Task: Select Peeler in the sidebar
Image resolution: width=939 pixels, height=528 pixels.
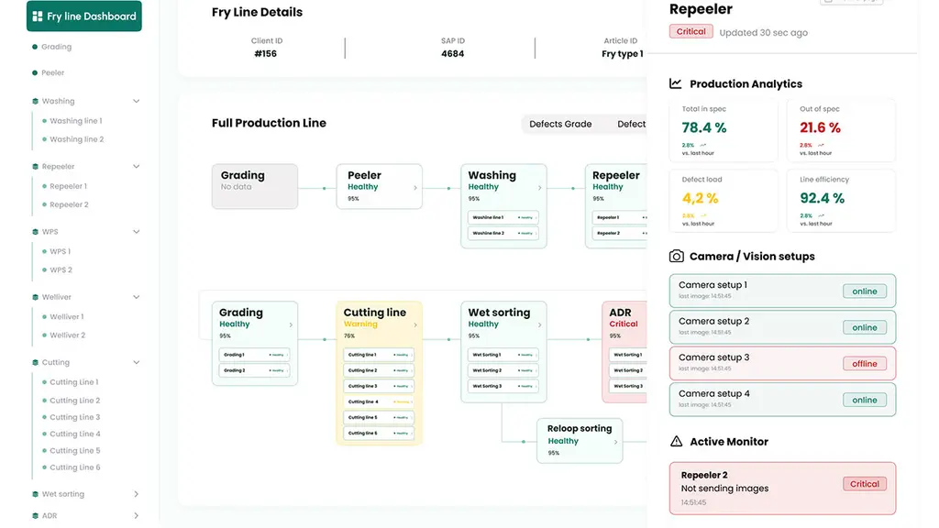Action: 52,72
